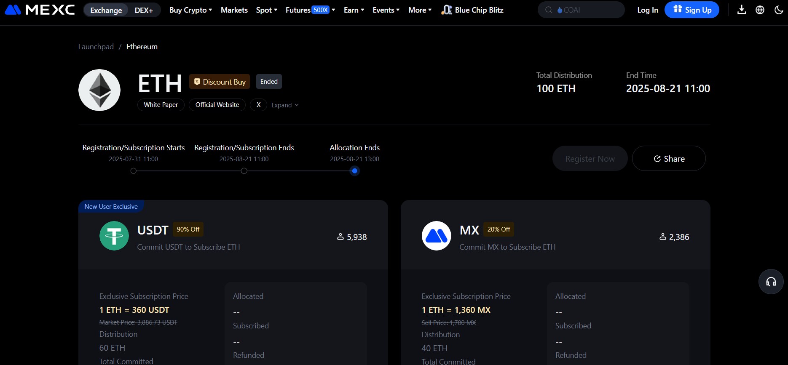The height and width of the screenshot is (365, 788).
Task: Click the 20% Off badge
Action: tap(499, 229)
